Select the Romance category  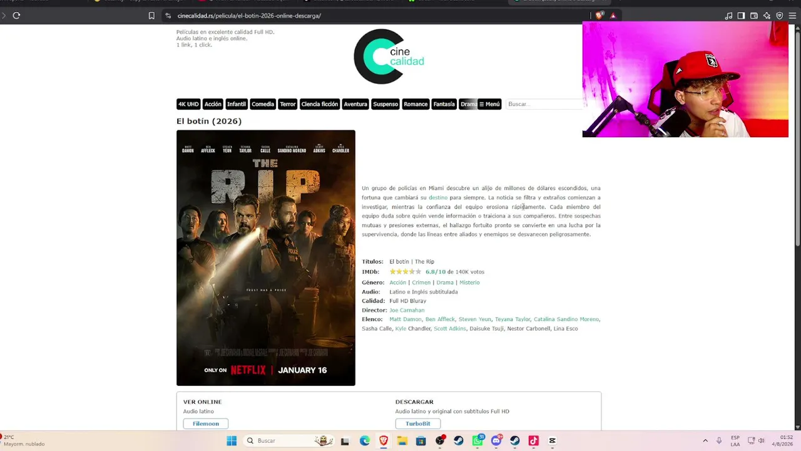[416, 104]
